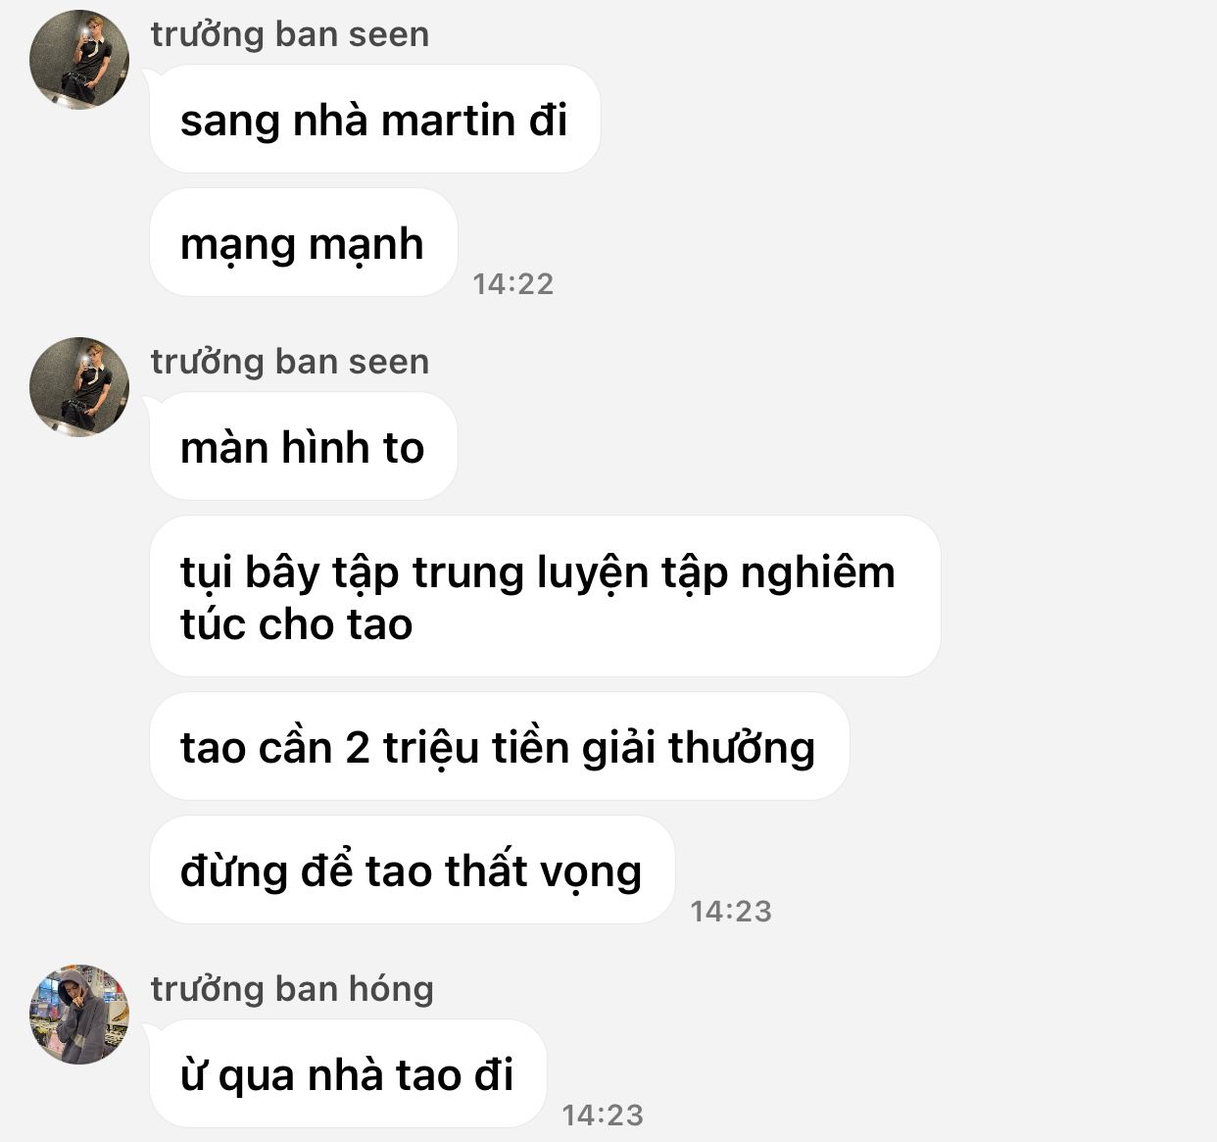Select the "đừng để tao thất vọng" message
This screenshot has width=1217, height=1142.
(x=412, y=870)
